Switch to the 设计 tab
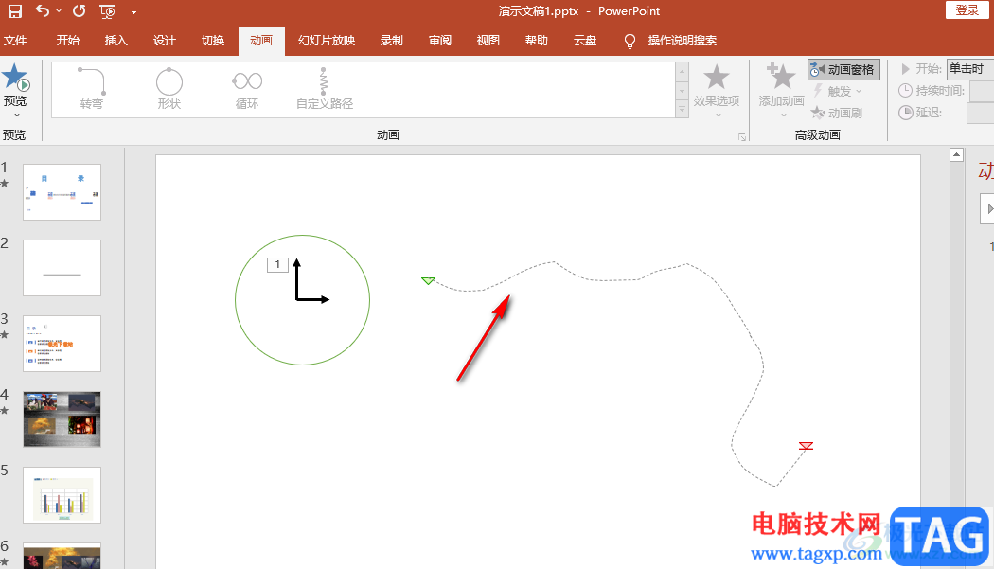Viewport: 994px width, 569px height. [x=164, y=41]
